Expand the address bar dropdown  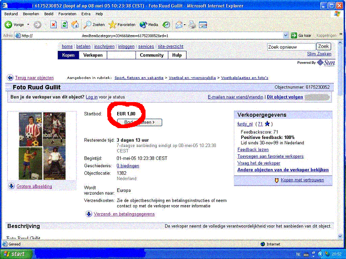point(286,35)
